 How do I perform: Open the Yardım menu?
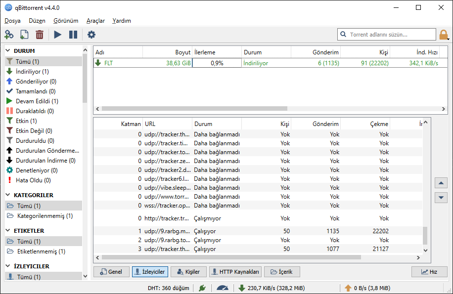tap(122, 21)
